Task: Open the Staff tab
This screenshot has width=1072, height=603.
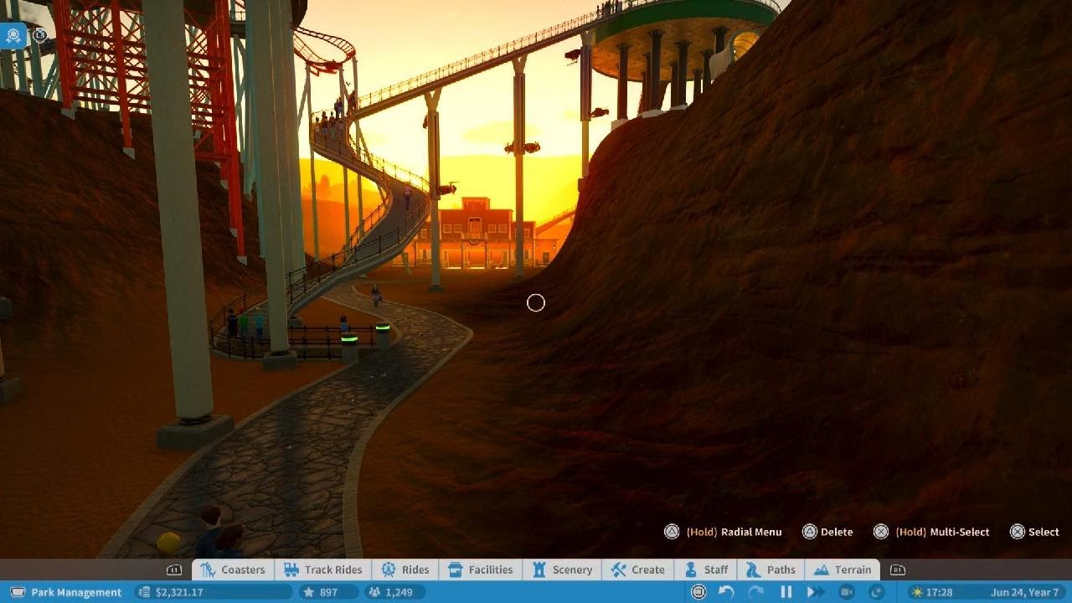Action: coord(706,569)
